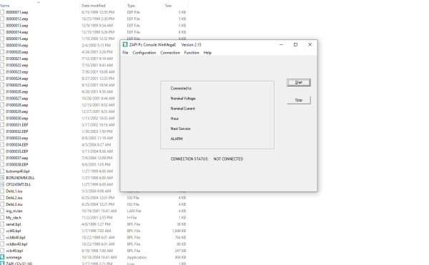Select the file name 01000029.eep
The width and height of the screenshot is (429, 265).
click(17, 111)
